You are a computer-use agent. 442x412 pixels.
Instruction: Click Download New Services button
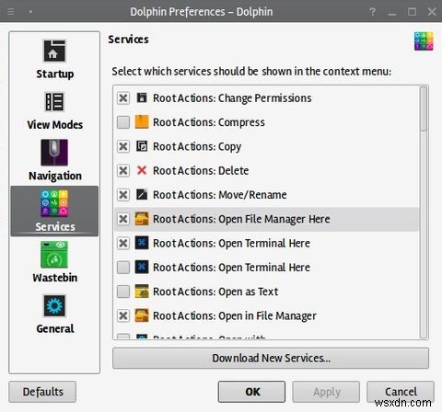pyautogui.click(x=271, y=358)
